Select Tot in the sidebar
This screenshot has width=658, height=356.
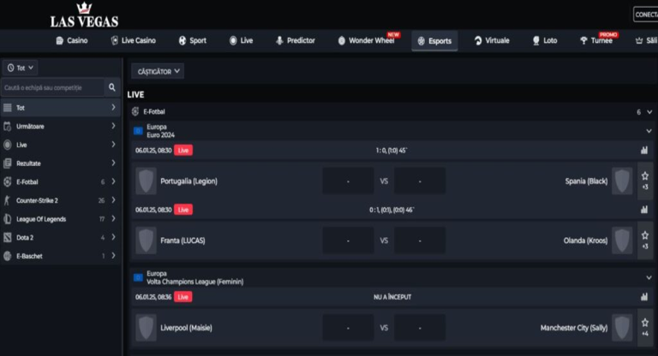tap(61, 108)
